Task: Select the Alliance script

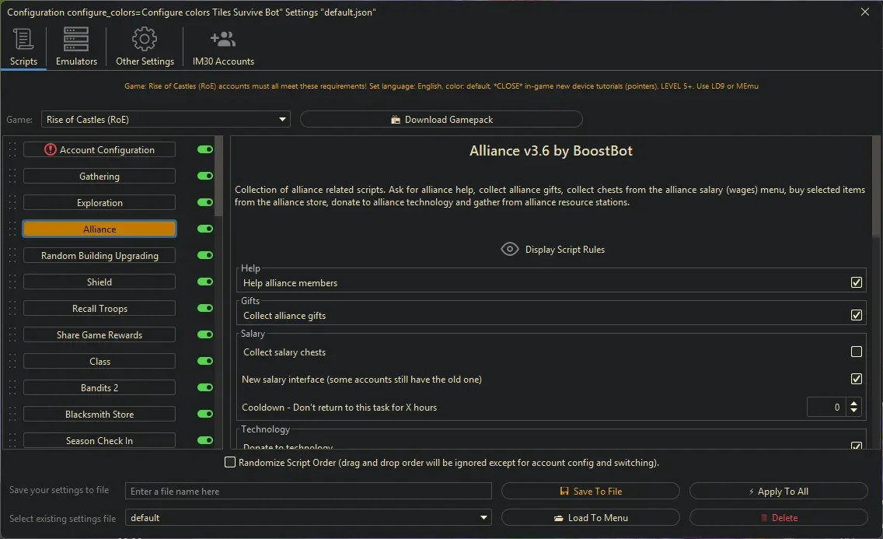Action: point(99,229)
